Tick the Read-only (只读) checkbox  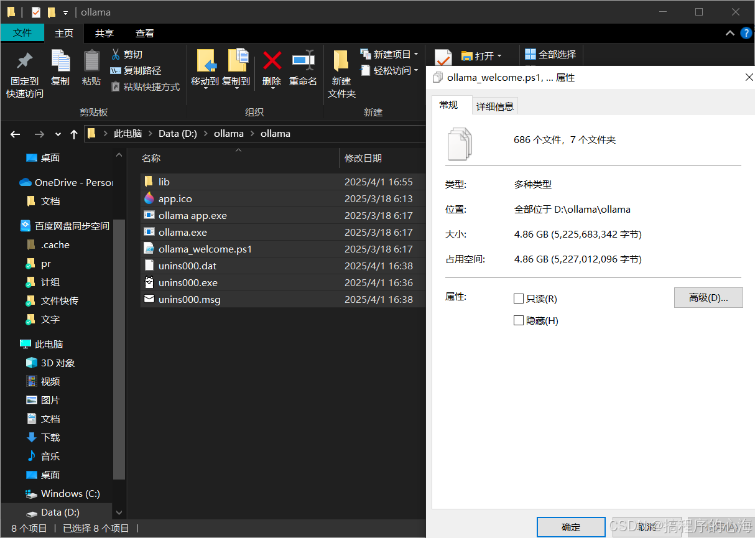coord(519,299)
